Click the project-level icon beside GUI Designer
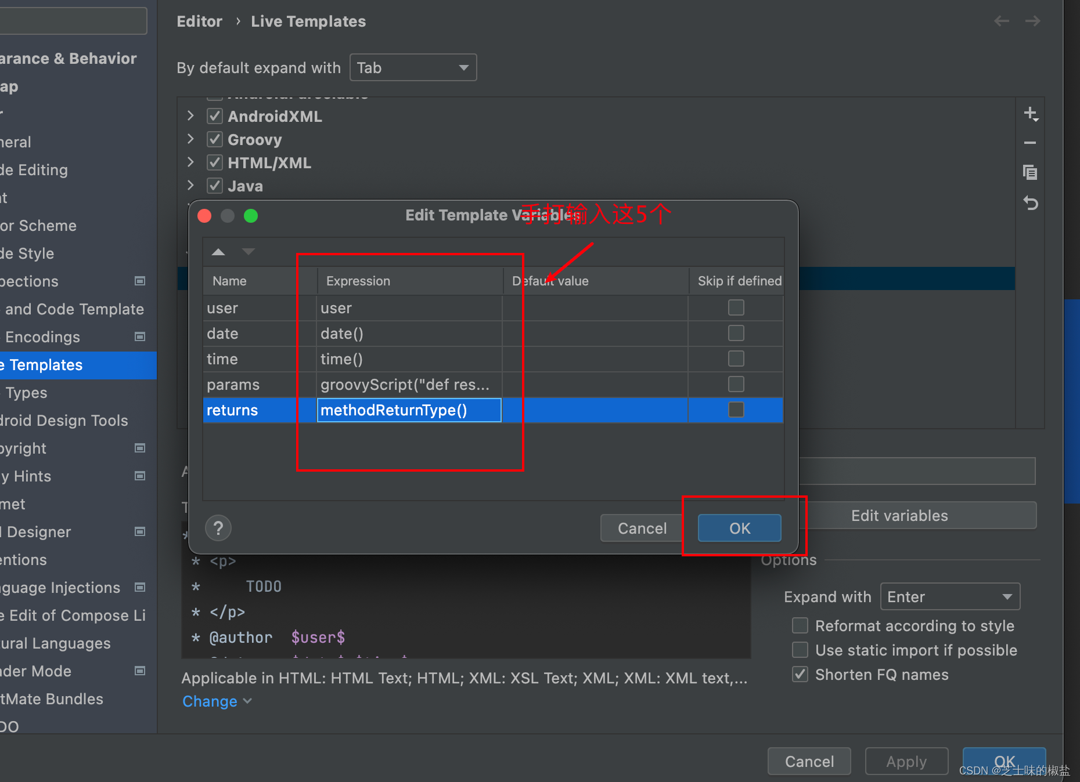The width and height of the screenshot is (1080, 782). click(x=140, y=531)
